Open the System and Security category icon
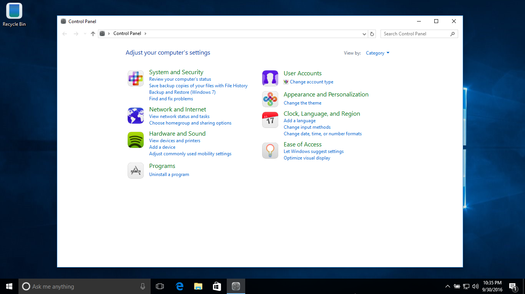The height and width of the screenshot is (294, 525). pos(135,78)
